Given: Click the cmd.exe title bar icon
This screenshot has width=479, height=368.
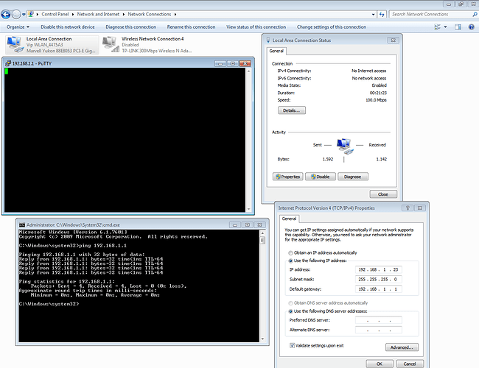Looking at the screenshot, I should [22, 225].
